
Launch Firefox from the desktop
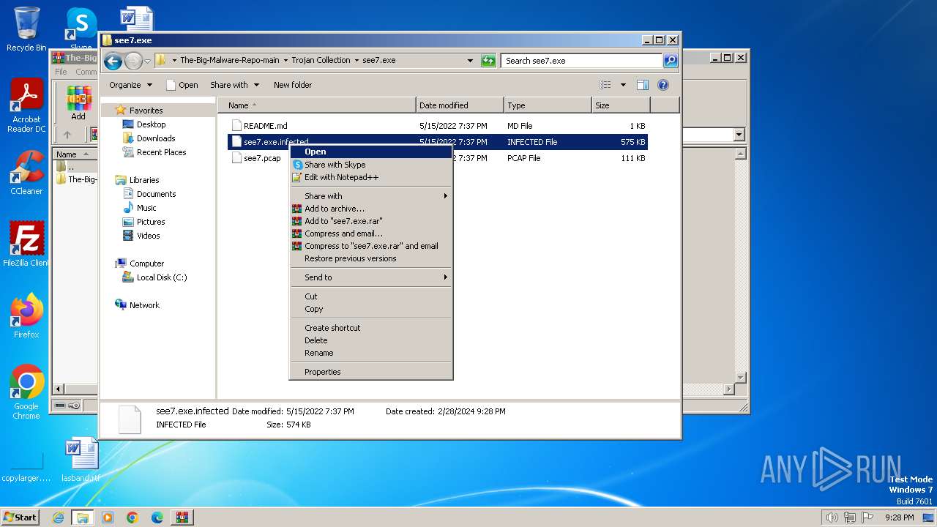[x=26, y=316]
